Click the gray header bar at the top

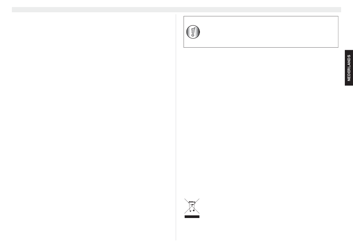(176, 9)
